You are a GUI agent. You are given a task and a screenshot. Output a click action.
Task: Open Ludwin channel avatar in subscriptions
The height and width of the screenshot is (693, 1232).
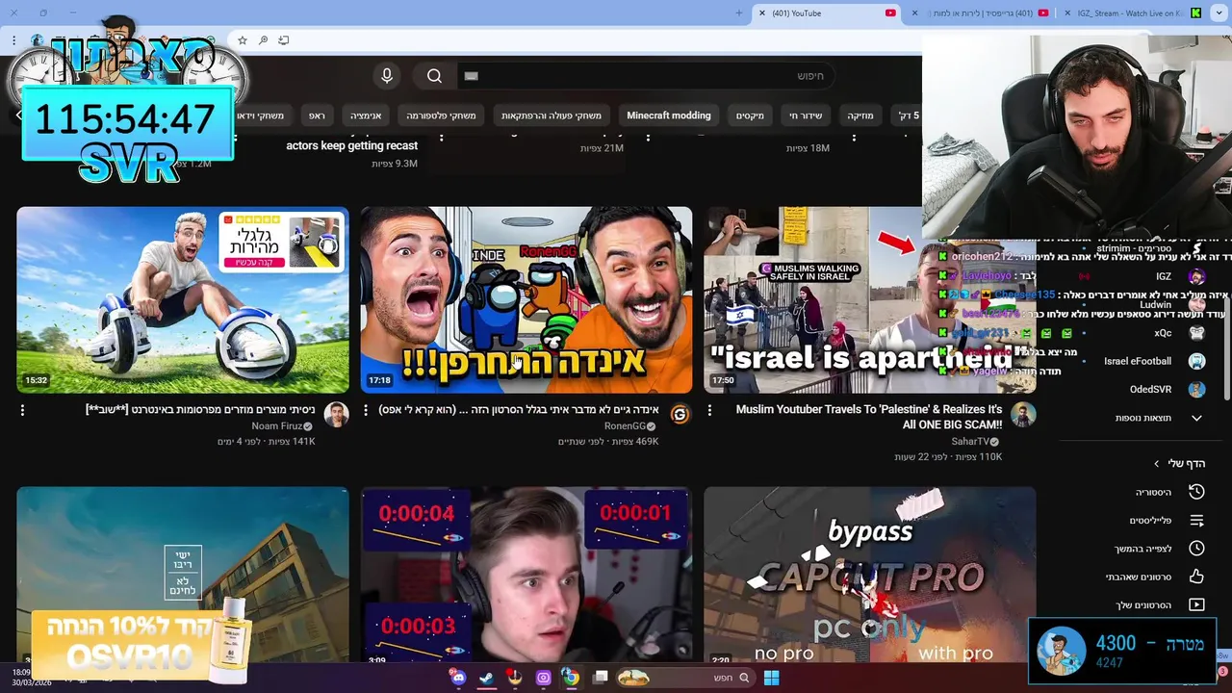1196,305
